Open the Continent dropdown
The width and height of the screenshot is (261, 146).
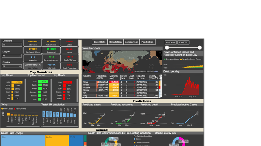coord(12,45)
